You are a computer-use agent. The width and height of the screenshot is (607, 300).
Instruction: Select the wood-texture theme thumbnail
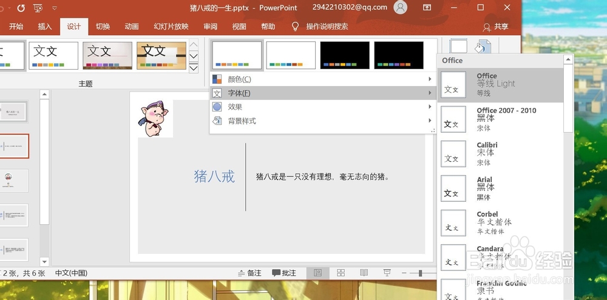click(161, 56)
